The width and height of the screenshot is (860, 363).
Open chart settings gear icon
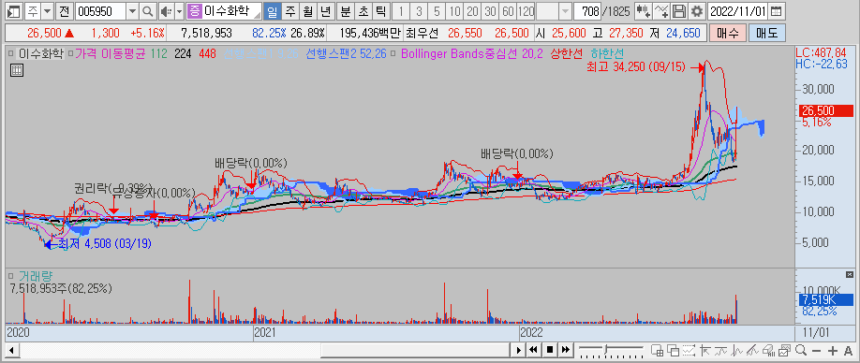point(697,11)
